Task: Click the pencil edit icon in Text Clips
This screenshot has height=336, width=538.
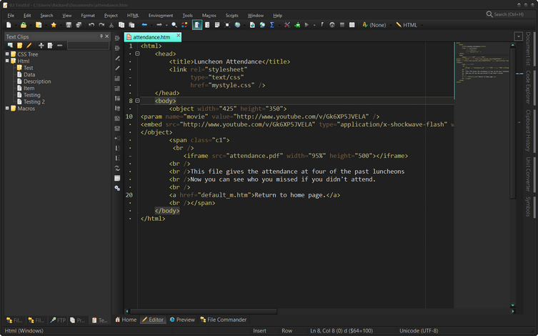Action: click(29, 46)
